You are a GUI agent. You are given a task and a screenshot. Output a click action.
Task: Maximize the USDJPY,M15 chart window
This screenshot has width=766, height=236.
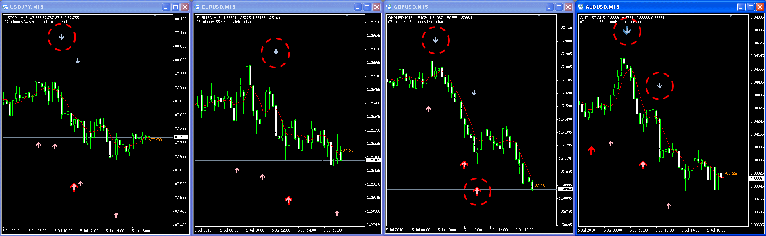(175, 7)
